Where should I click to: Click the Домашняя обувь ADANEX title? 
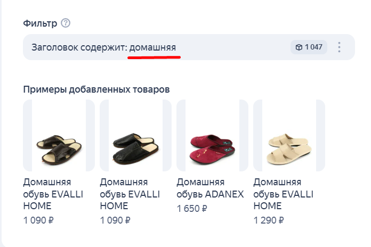pyautogui.click(x=210, y=188)
